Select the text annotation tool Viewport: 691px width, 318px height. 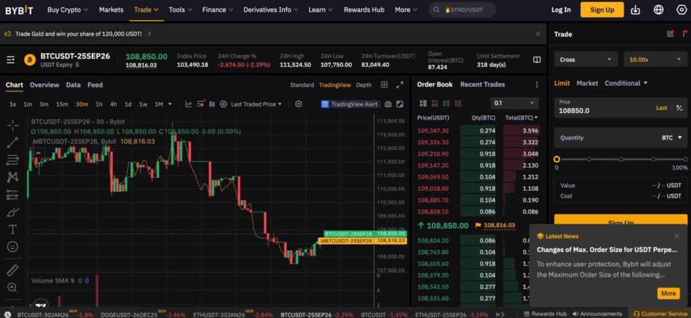(13, 230)
